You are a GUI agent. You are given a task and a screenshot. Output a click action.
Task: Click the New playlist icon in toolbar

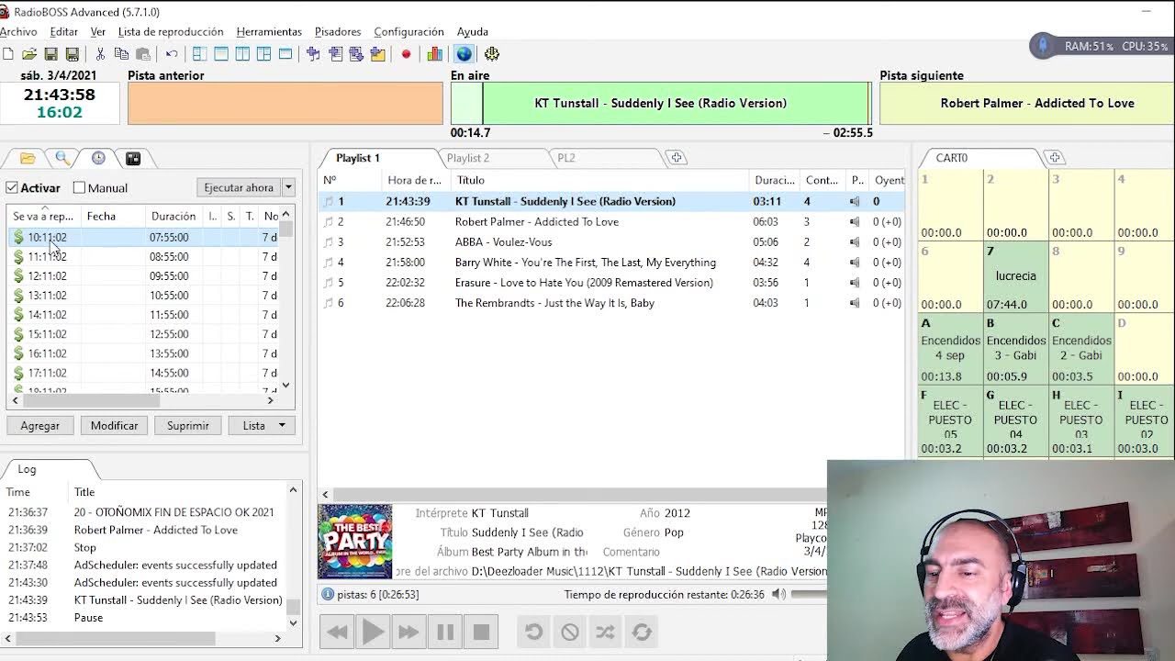pyautogui.click(x=8, y=54)
